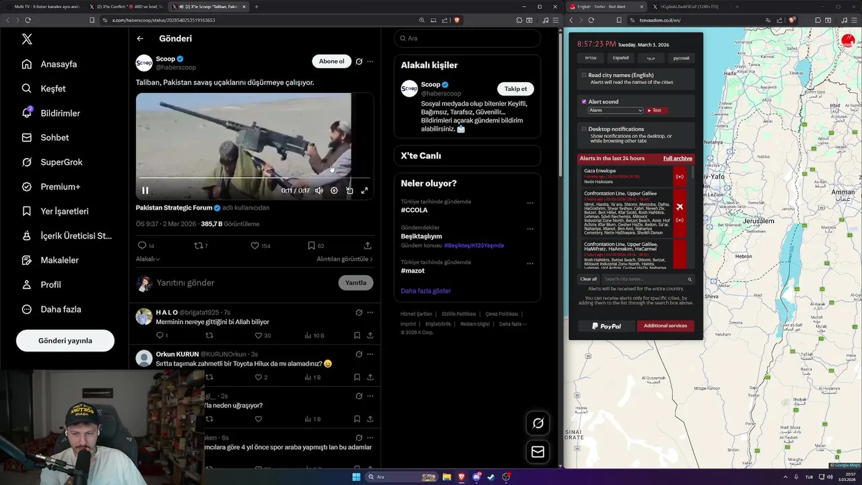Expand the Alakalı sort dropdown
Viewport: 862px width, 485px height.
[x=147, y=259]
